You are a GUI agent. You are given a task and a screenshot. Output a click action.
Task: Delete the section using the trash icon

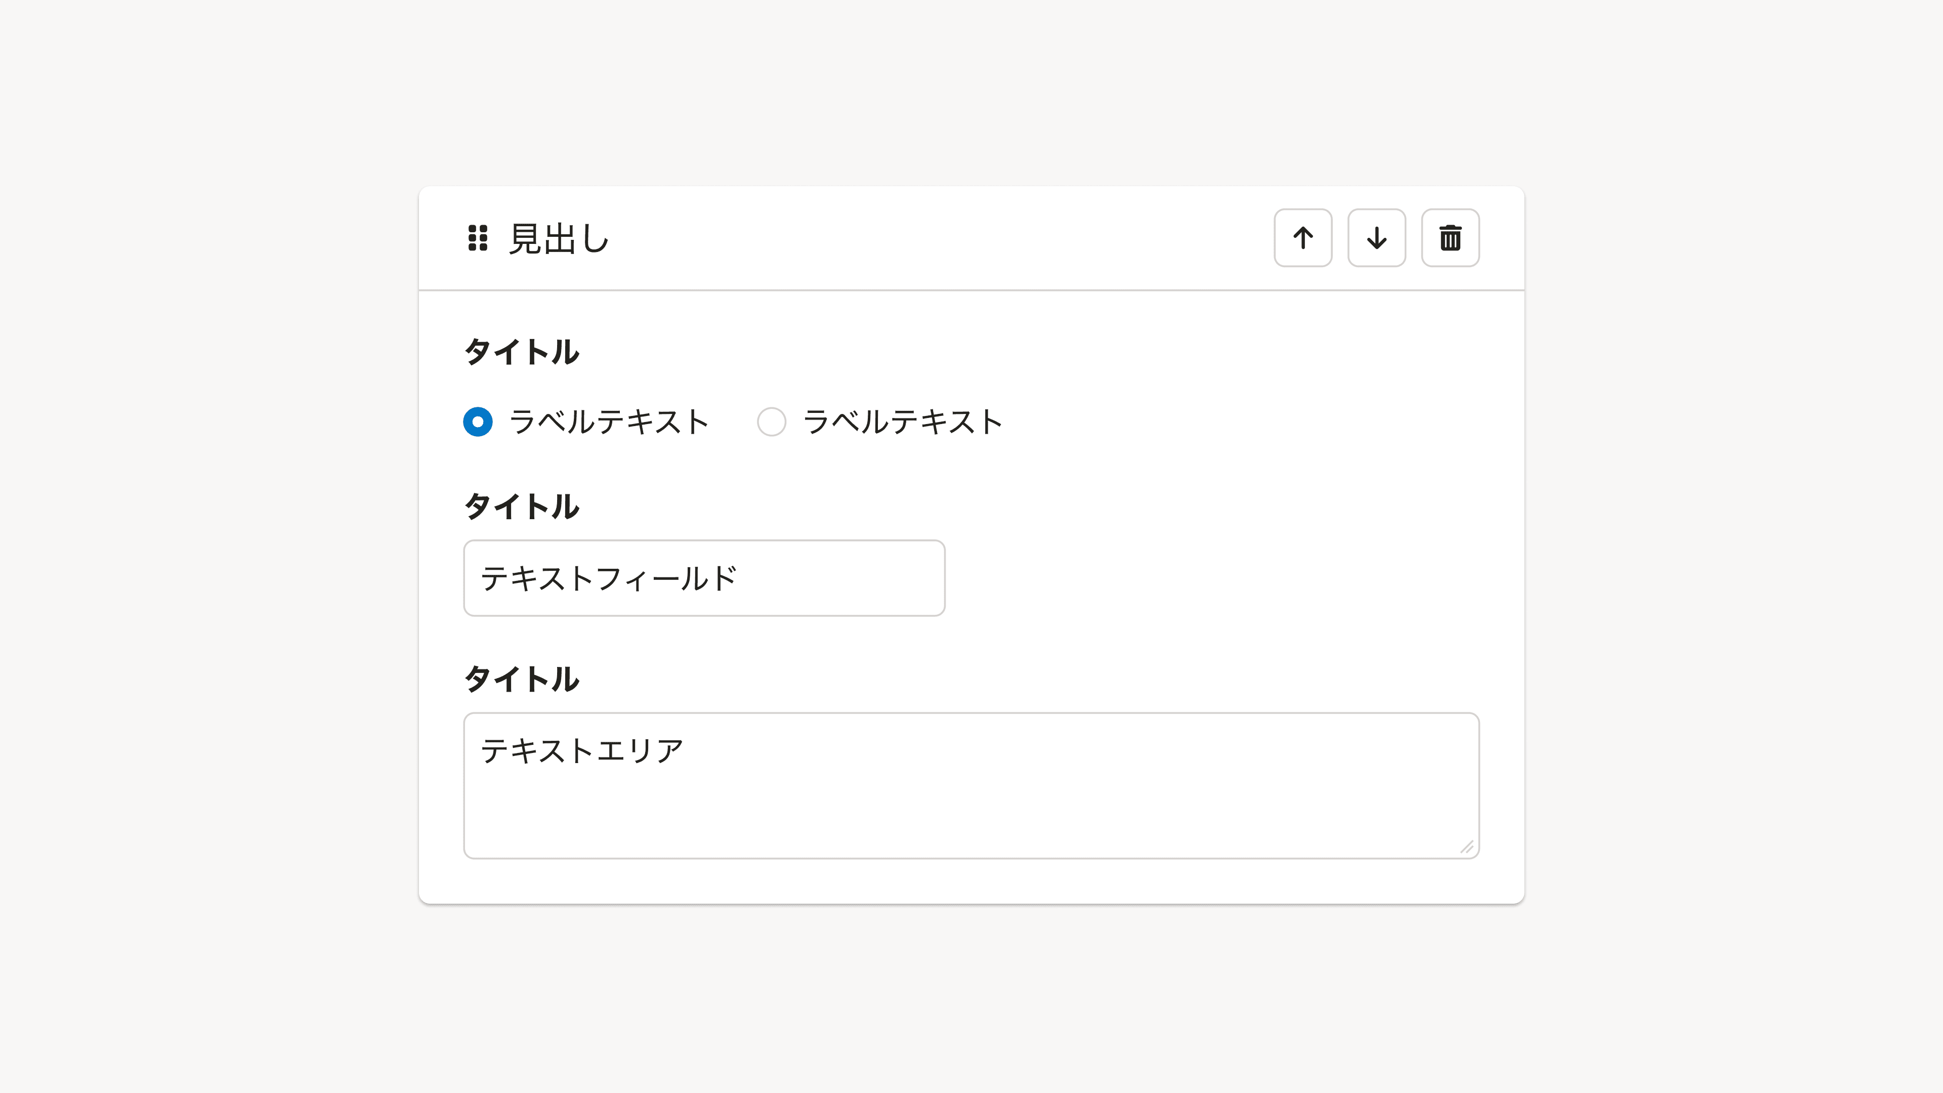click(x=1450, y=238)
